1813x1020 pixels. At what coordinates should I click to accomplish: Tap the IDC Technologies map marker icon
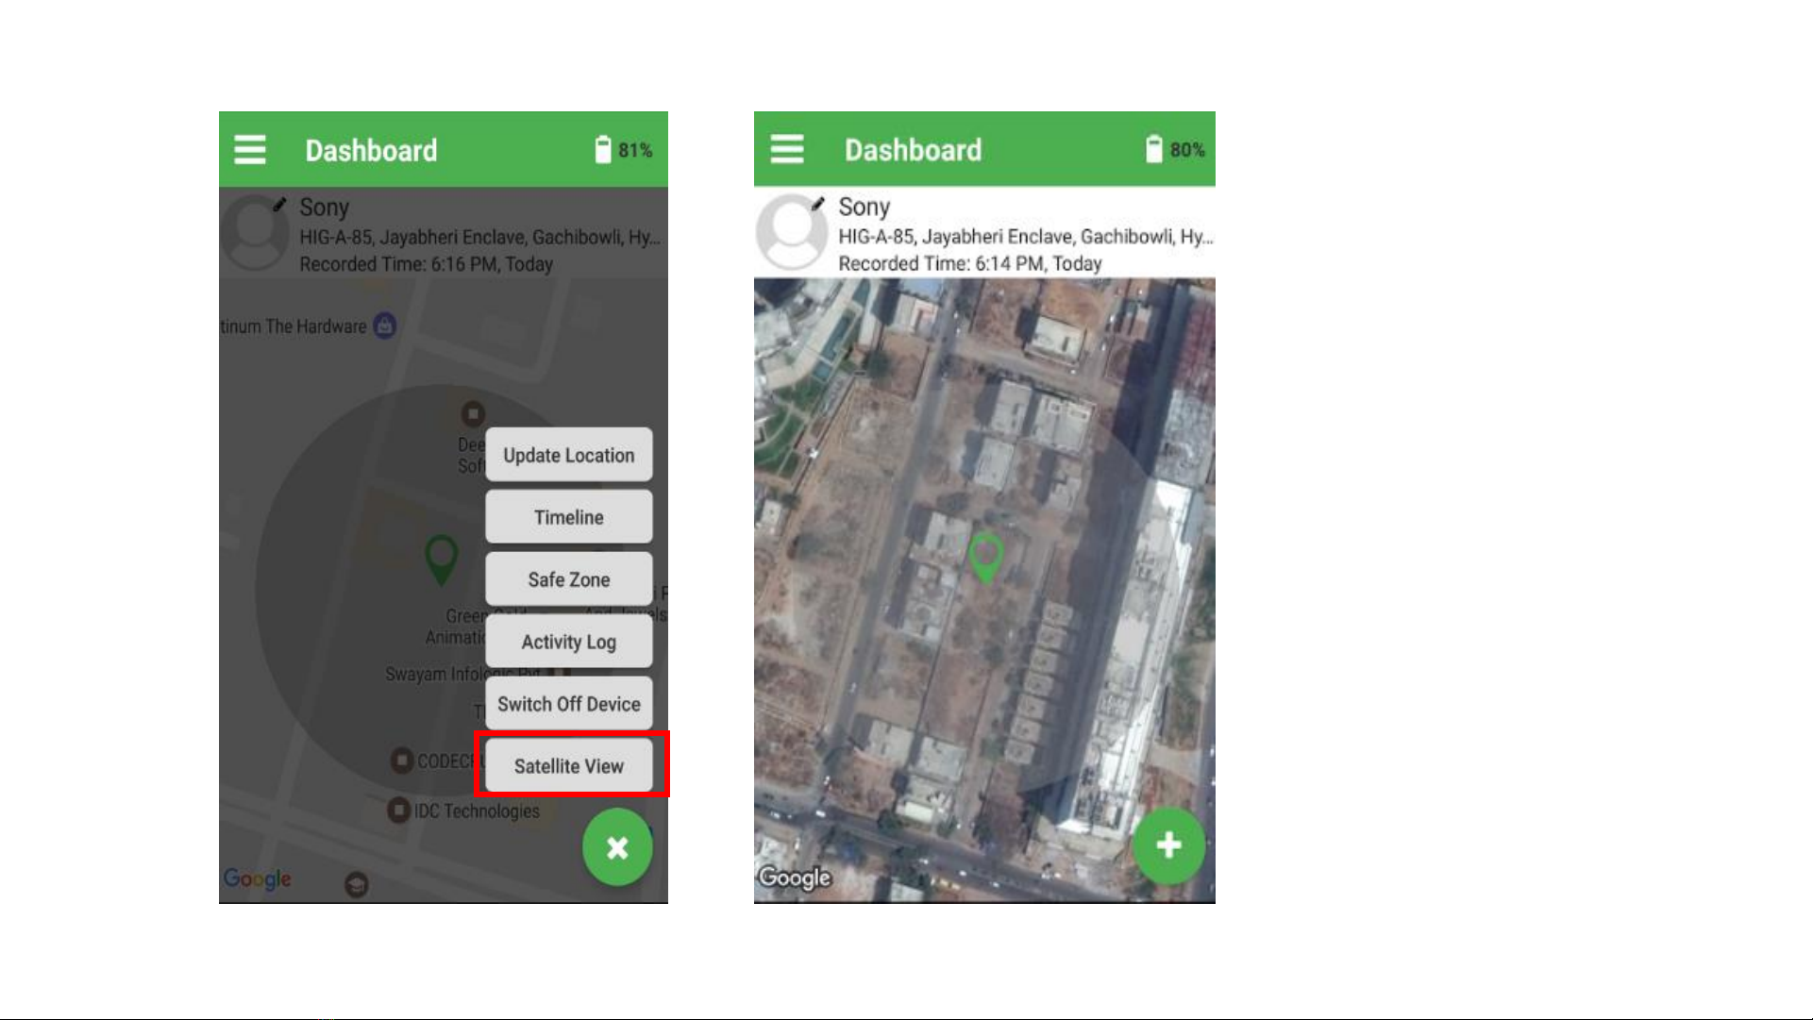tap(399, 811)
